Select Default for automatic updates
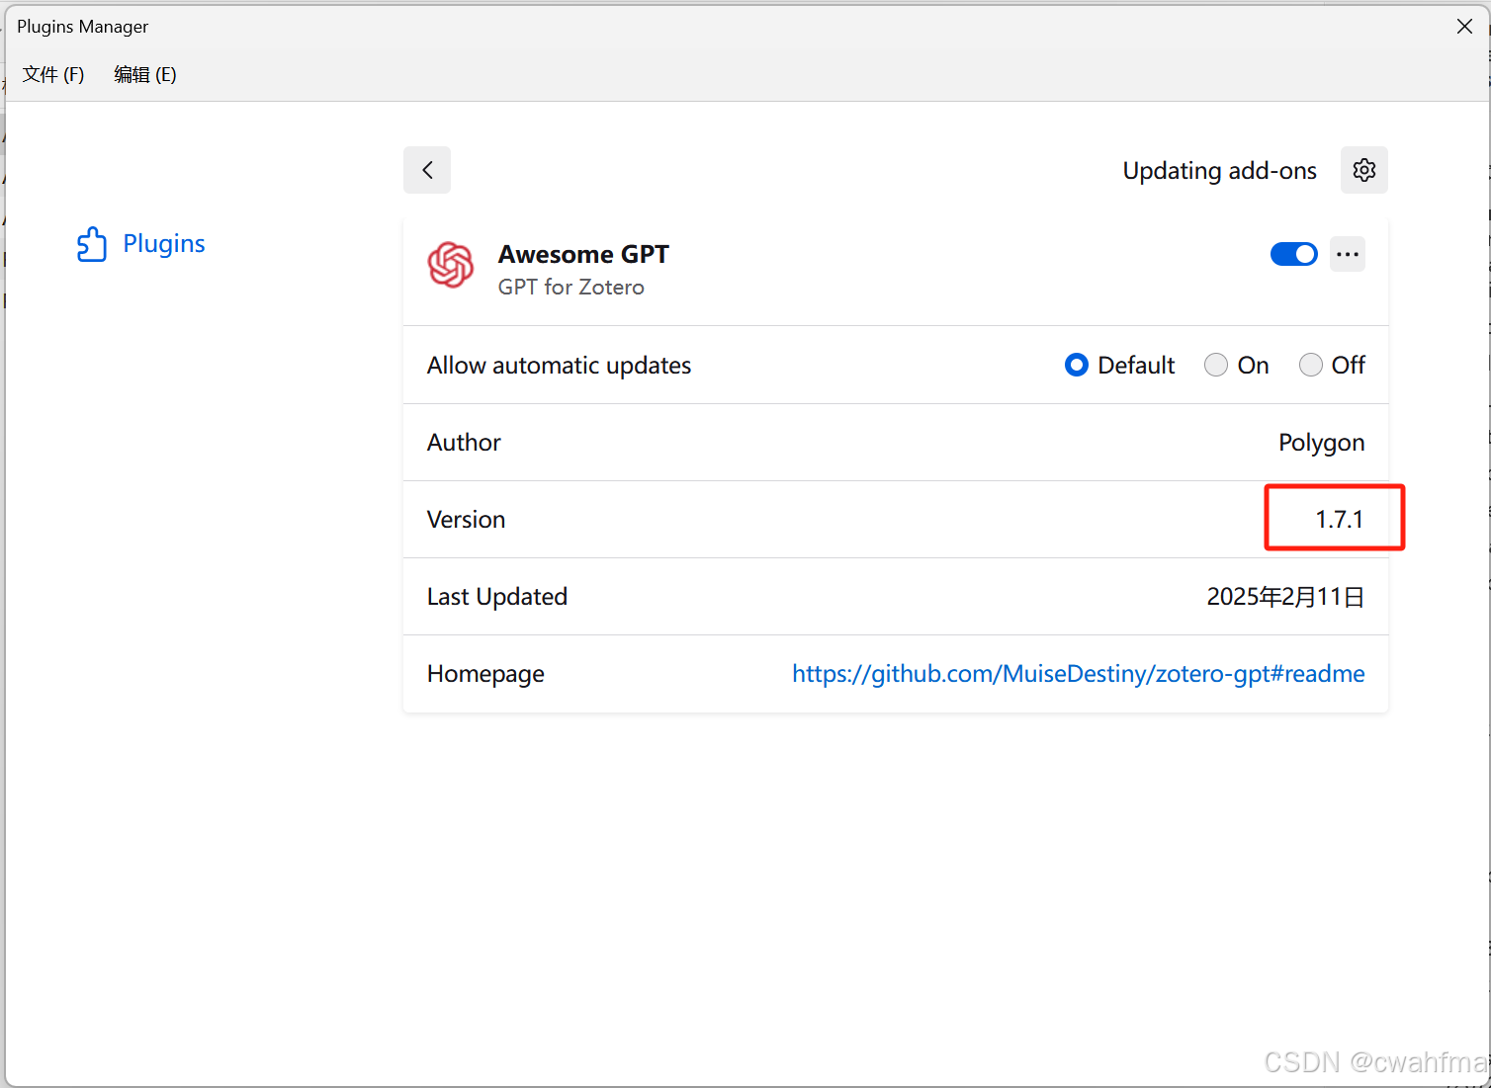Screen dimensions: 1491x1088 1077,366
